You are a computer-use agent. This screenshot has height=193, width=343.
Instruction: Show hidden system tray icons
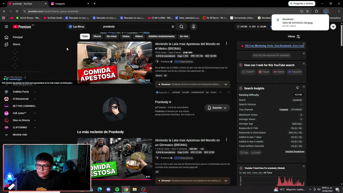(310, 190)
